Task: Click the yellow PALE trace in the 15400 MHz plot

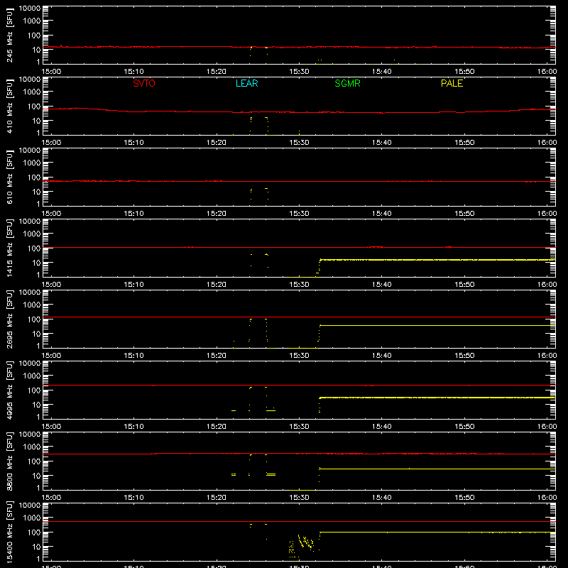Action: [x=437, y=532]
